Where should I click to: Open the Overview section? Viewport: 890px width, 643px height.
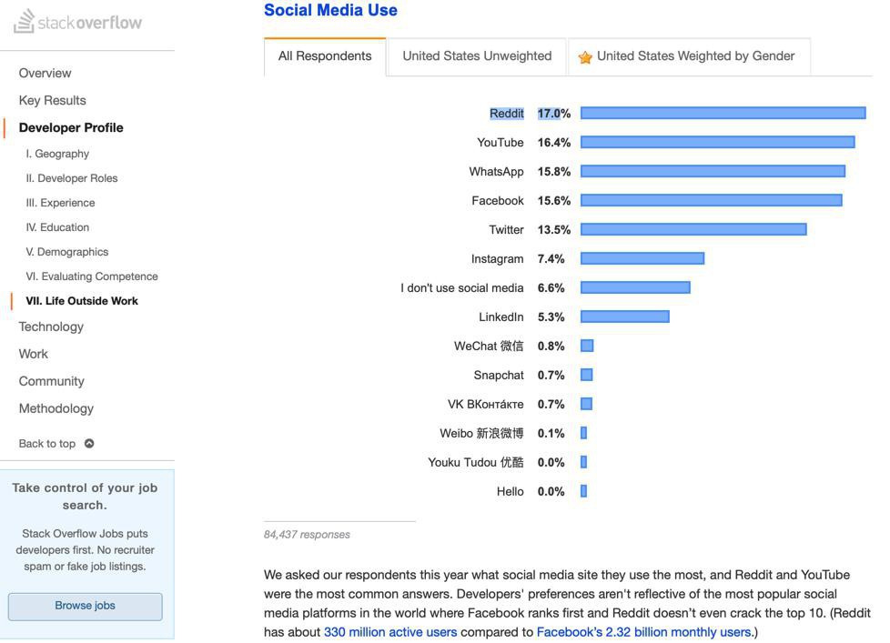pos(45,73)
